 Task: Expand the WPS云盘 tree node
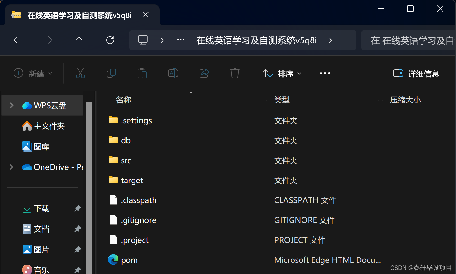pyautogui.click(x=12, y=105)
